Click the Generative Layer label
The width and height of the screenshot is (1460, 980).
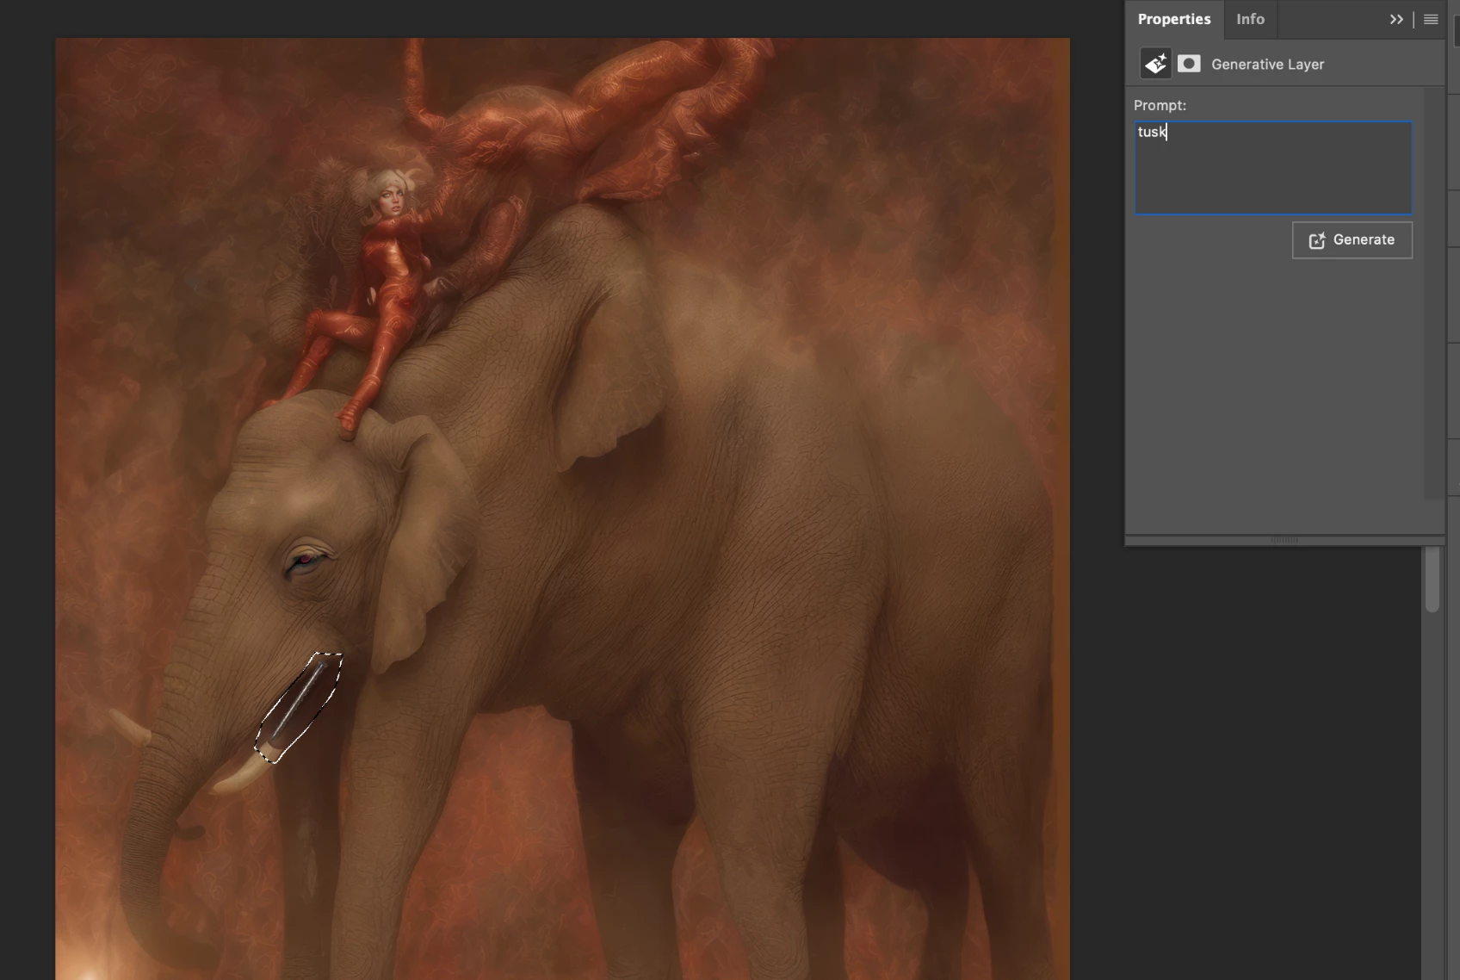(1267, 65)
